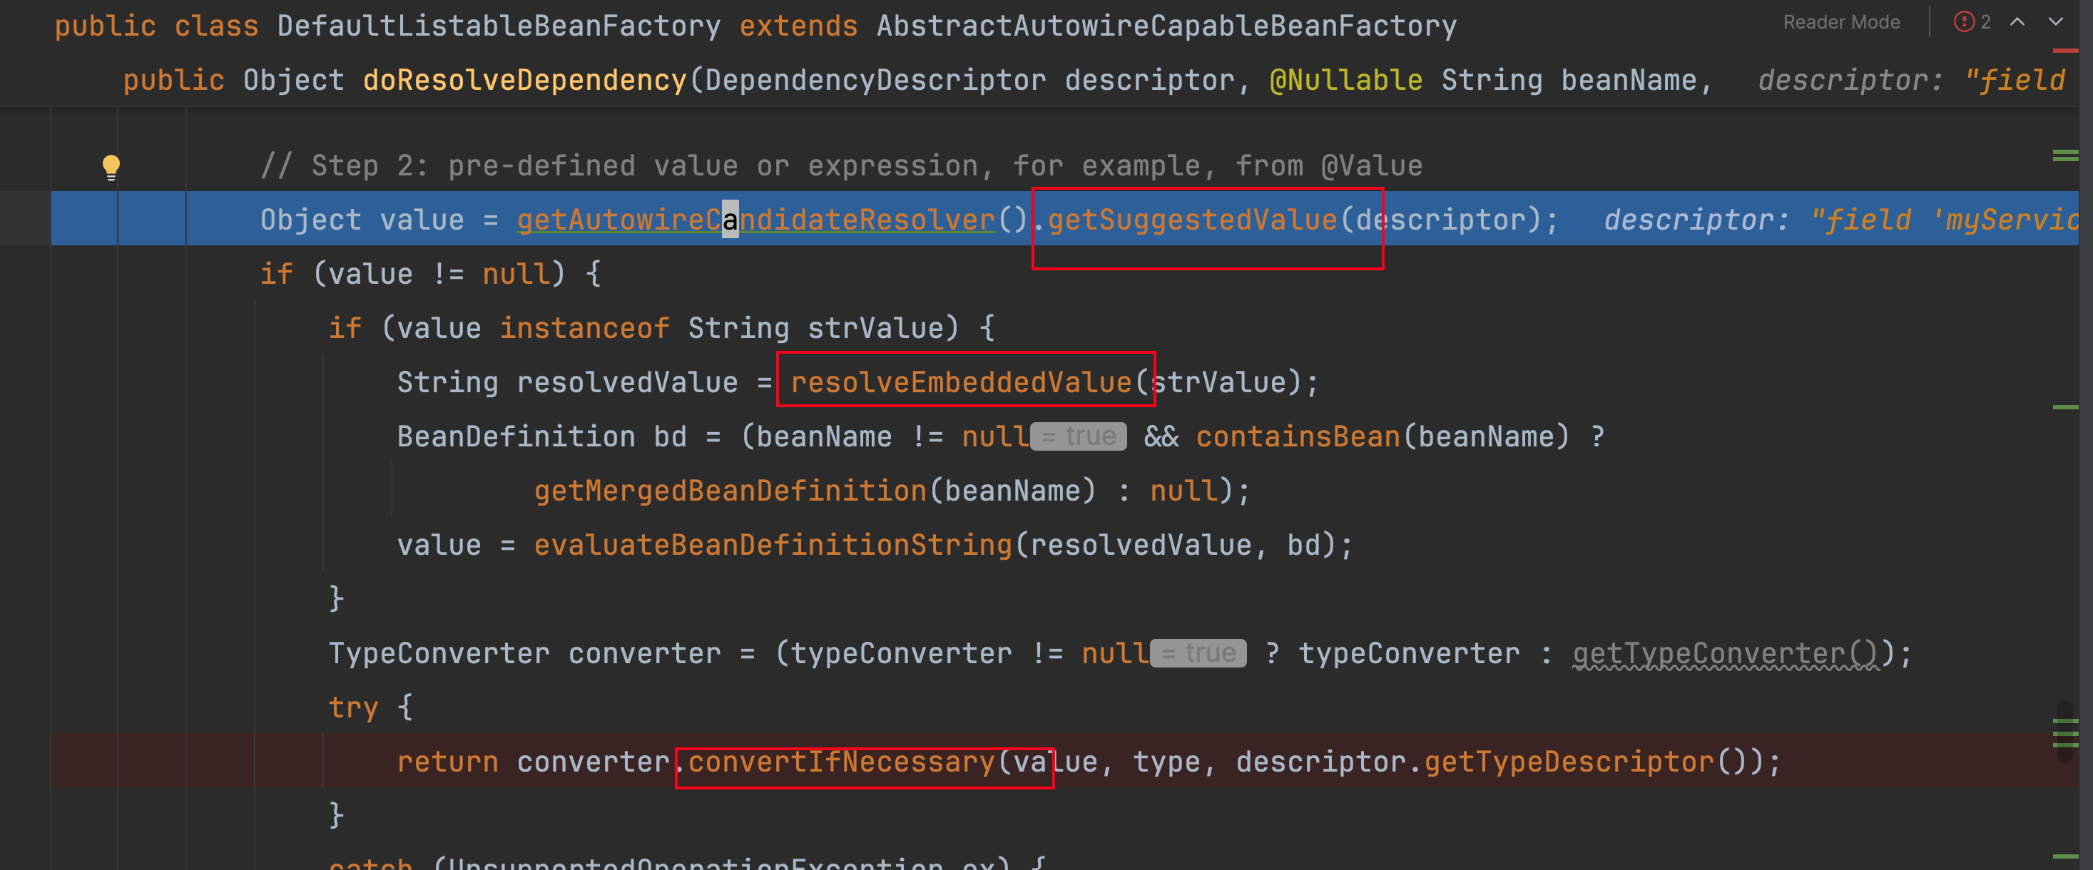Click the getSuggestedValue method call

(x=1192, y=220)
